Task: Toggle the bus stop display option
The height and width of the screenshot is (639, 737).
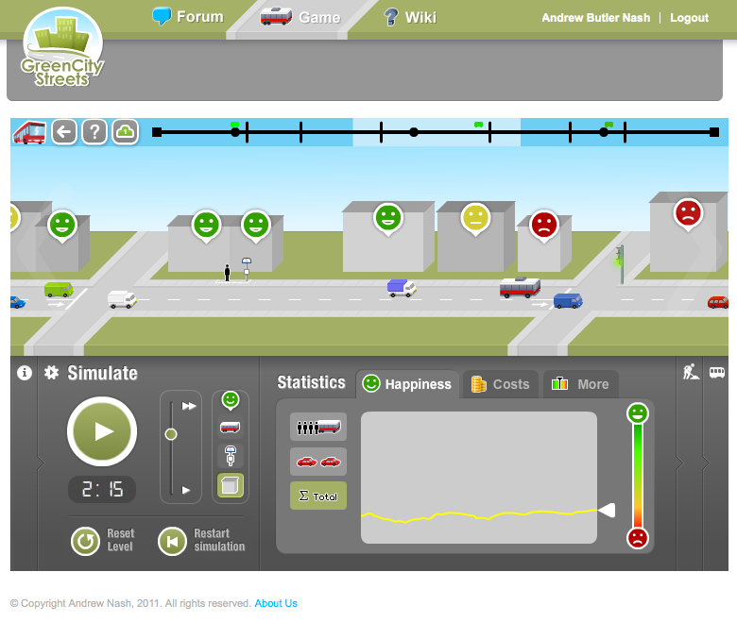Action: coord(231,456)
